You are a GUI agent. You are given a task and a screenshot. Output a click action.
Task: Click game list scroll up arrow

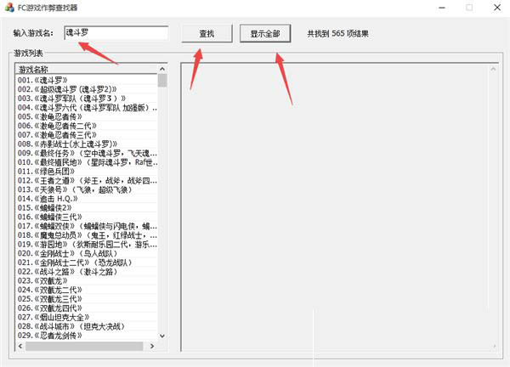pos(162,69)
